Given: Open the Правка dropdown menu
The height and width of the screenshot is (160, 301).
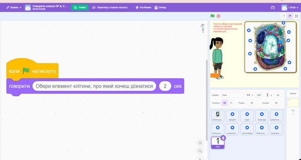Looking at the screenshot, I should click(x=14, y=7).
